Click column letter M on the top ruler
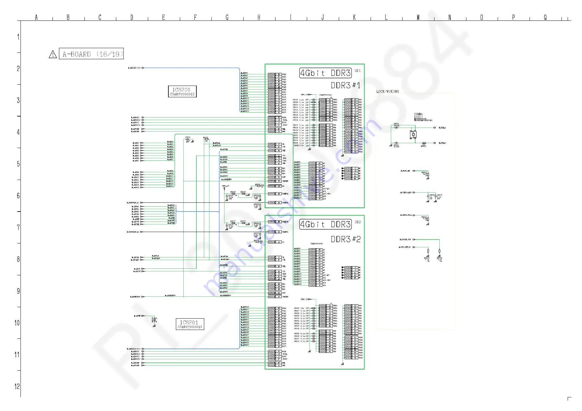The image size is (582, 411). coord(418,18)
